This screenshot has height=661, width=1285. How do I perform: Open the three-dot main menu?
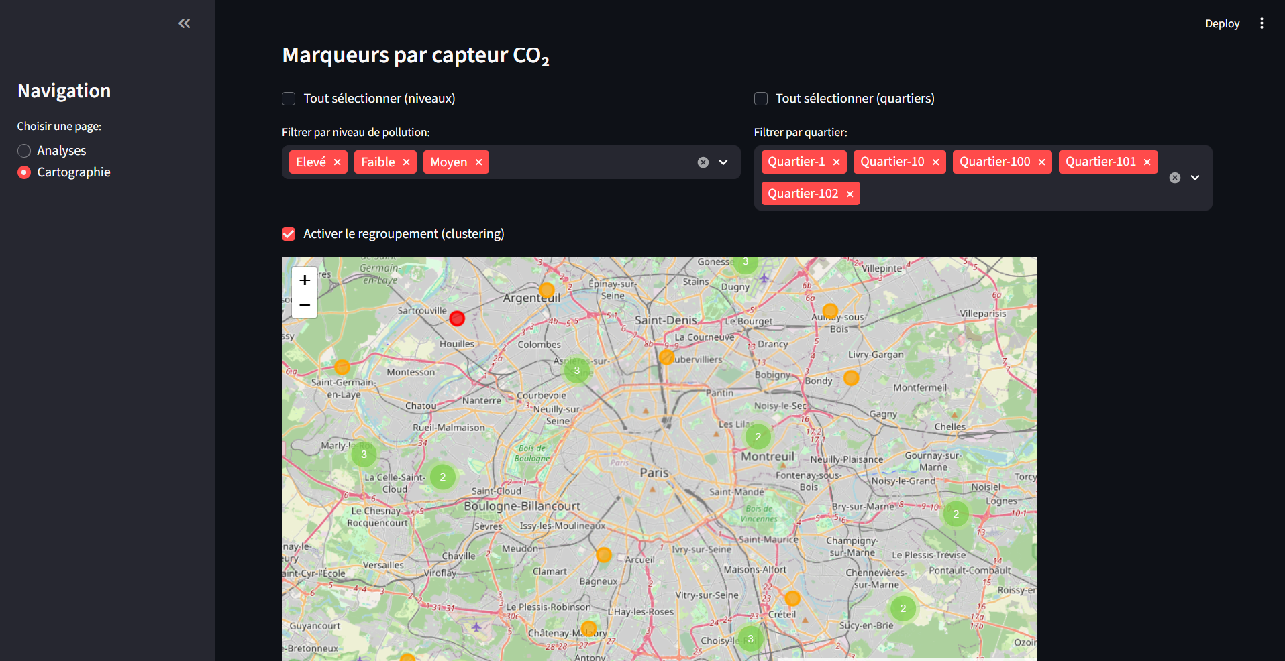1262,23
